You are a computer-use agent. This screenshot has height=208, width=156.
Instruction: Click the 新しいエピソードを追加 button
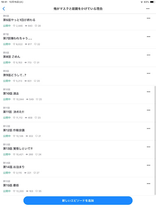pyautogui.click(x=78, y=201)
